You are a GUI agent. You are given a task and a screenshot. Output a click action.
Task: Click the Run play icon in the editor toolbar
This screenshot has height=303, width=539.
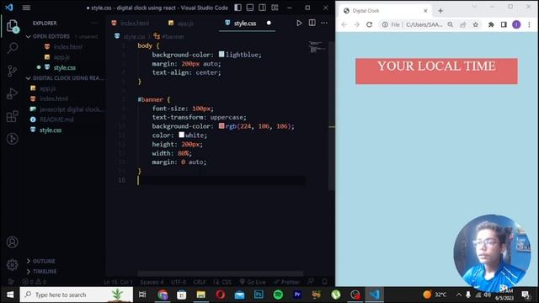point(299,23)
